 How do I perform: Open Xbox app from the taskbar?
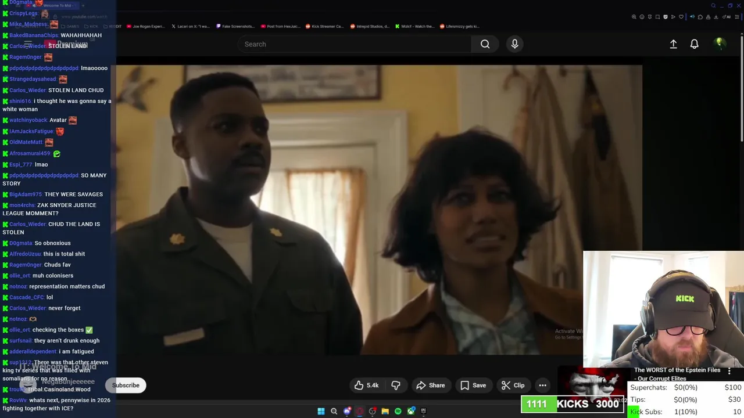click(x=411, y=411)
